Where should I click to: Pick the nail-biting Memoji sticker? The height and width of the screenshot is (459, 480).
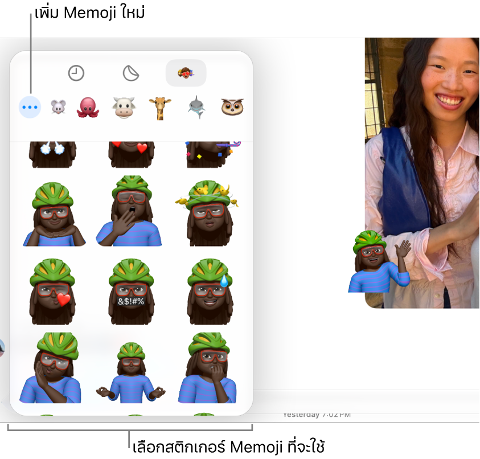[207, 368]
